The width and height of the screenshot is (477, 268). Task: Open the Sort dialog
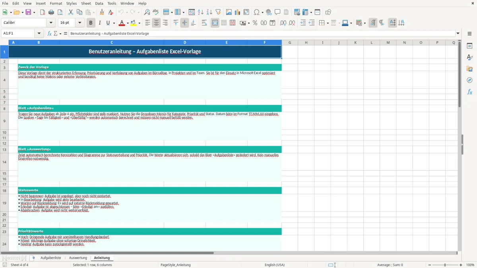(x=192, y=12)
